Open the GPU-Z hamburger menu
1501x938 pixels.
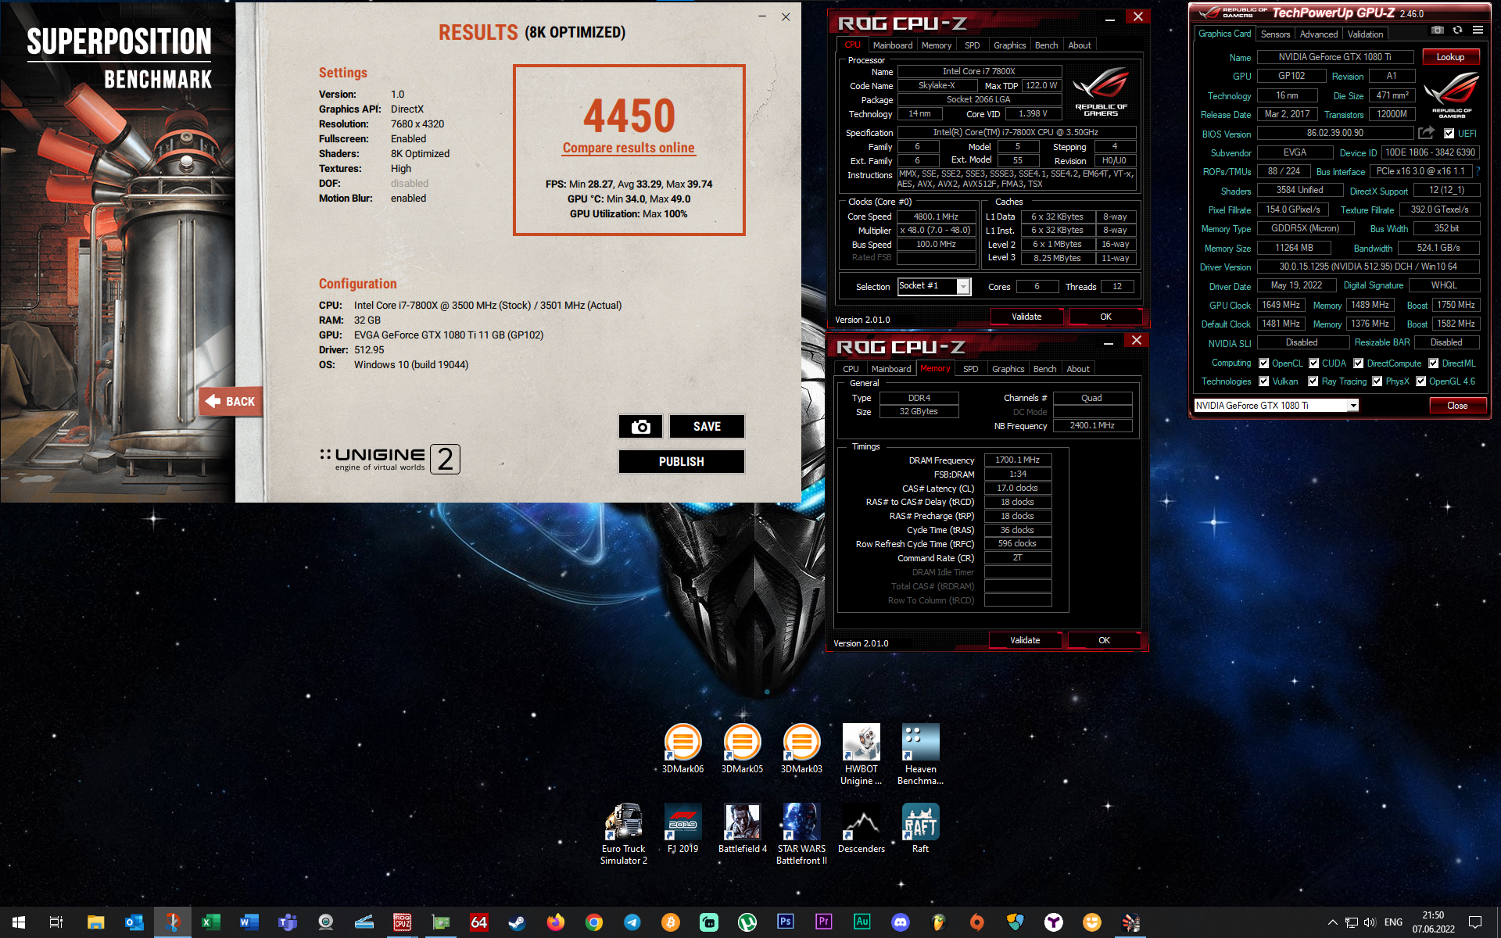pos(1478,30)
